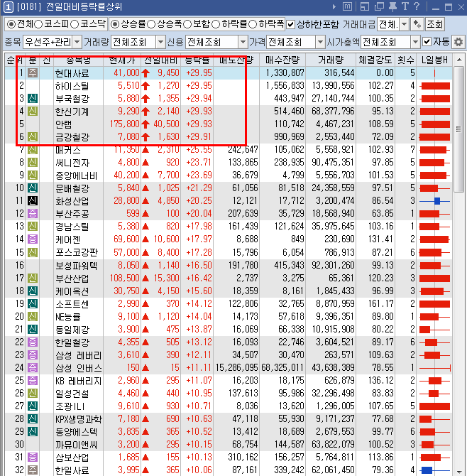The image size is (467, 476).
Task: Click the 신 badge on 부국철강 row
Action: tap(33, 98)
